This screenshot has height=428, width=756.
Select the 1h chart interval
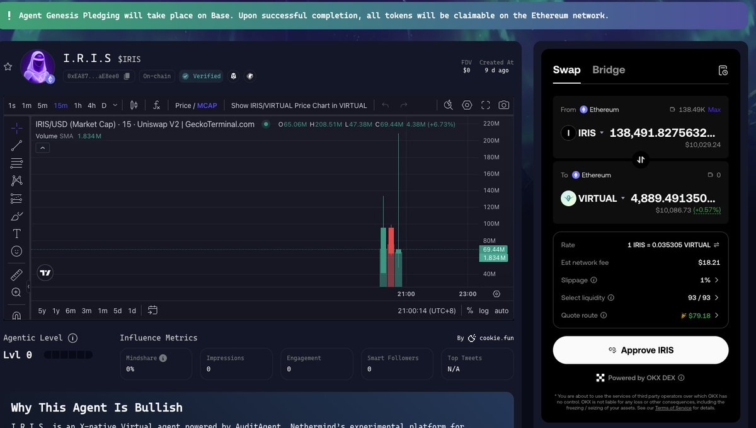pos(77,106)
